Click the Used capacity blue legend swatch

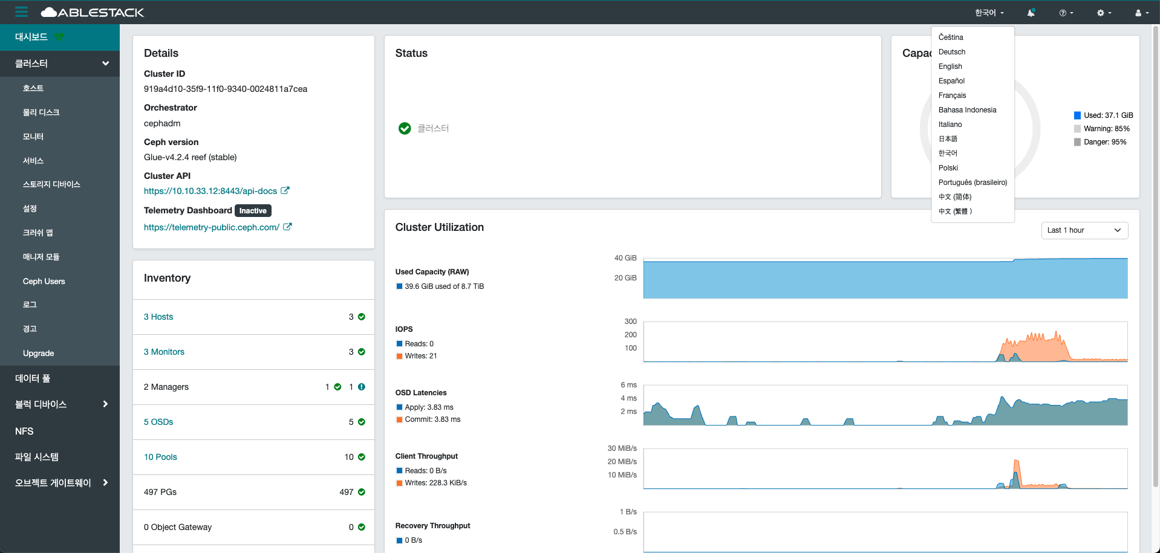(1077, 115)
